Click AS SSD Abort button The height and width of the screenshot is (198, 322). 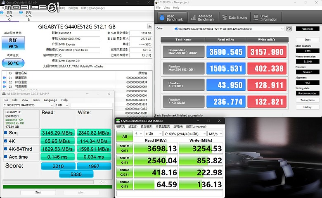click(x=81, y=193)
